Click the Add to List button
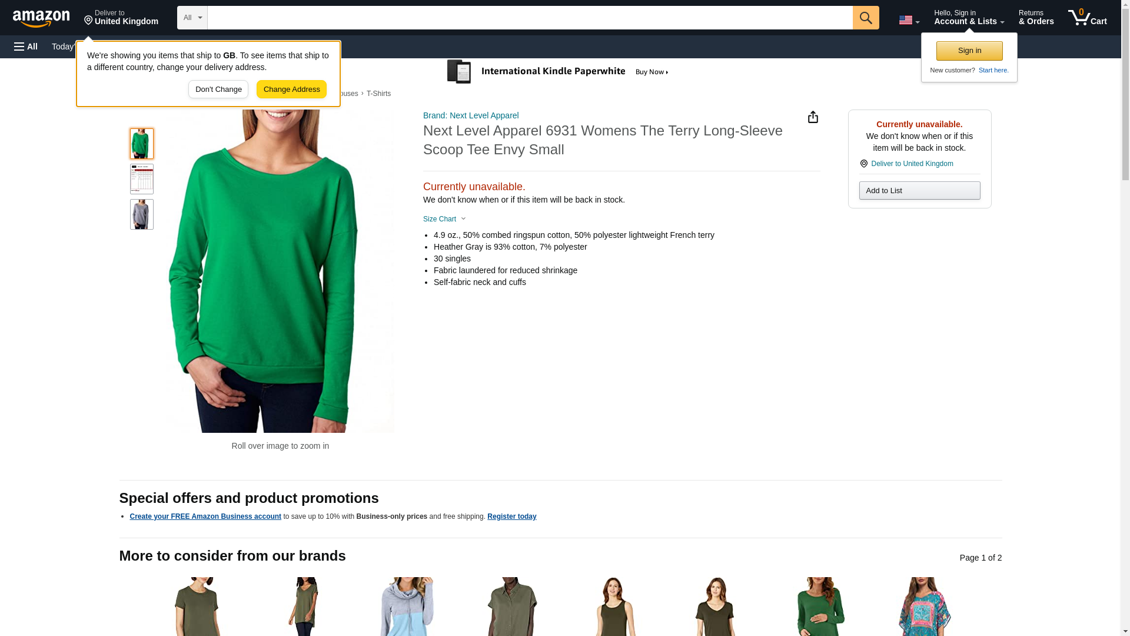1130x636 pixels. point(919,191)
